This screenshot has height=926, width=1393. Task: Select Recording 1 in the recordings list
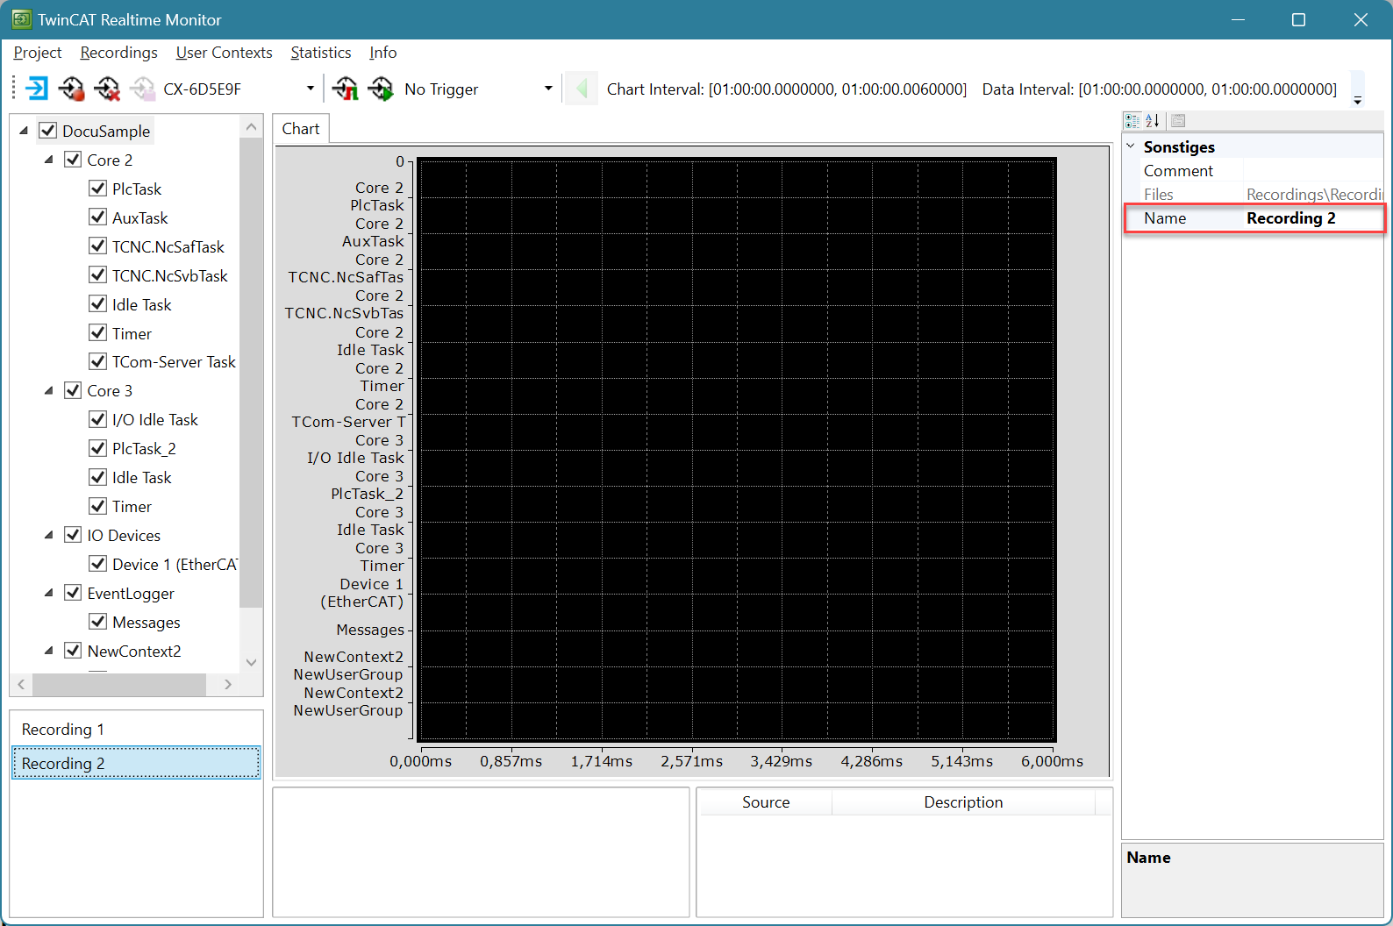136,730
